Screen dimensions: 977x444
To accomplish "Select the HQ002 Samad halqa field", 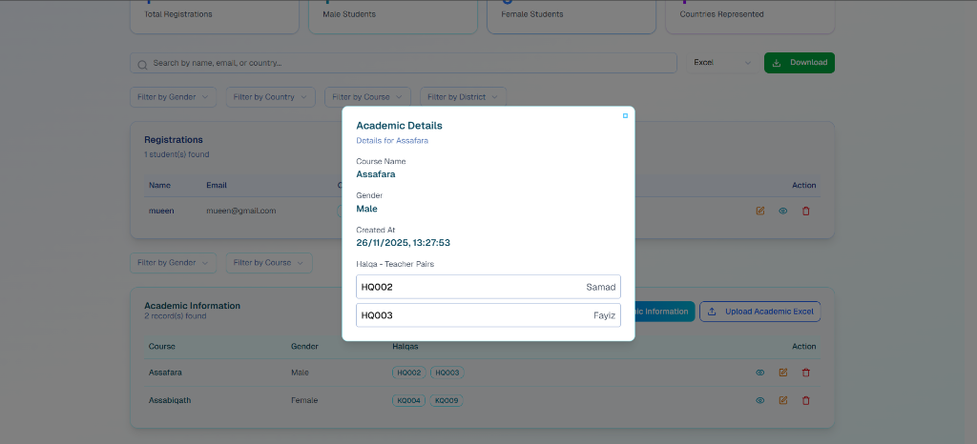I will click(x=488, y=287).
